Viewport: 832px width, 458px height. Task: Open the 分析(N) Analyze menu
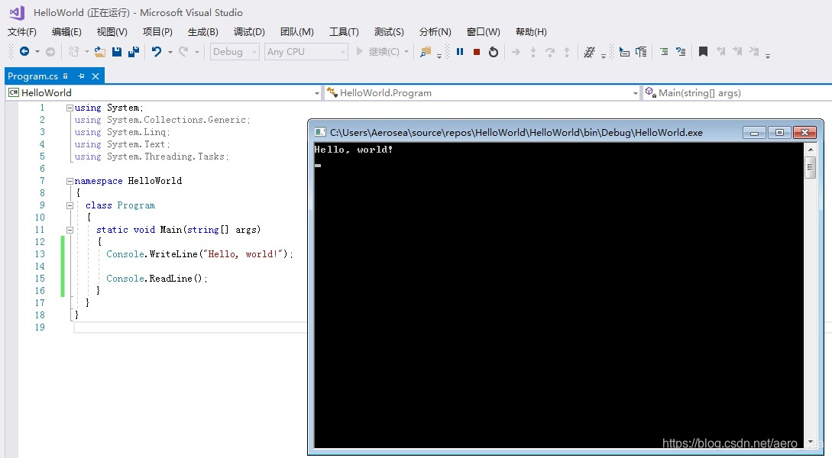click(x=435, y=32)
